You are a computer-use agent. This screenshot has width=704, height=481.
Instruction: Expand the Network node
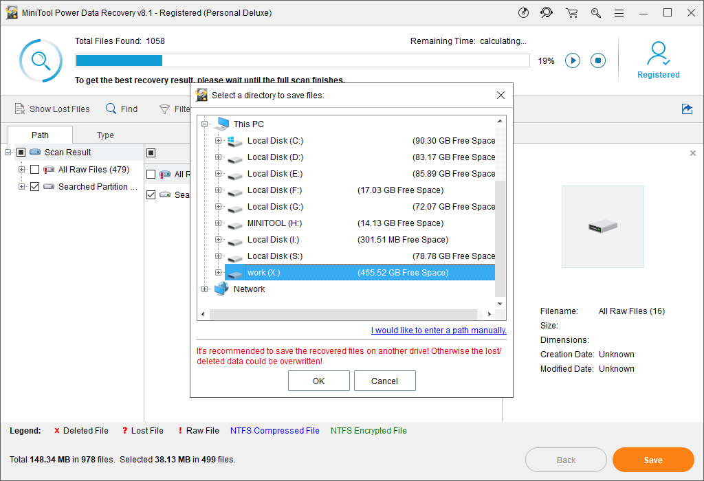point(205,289)
